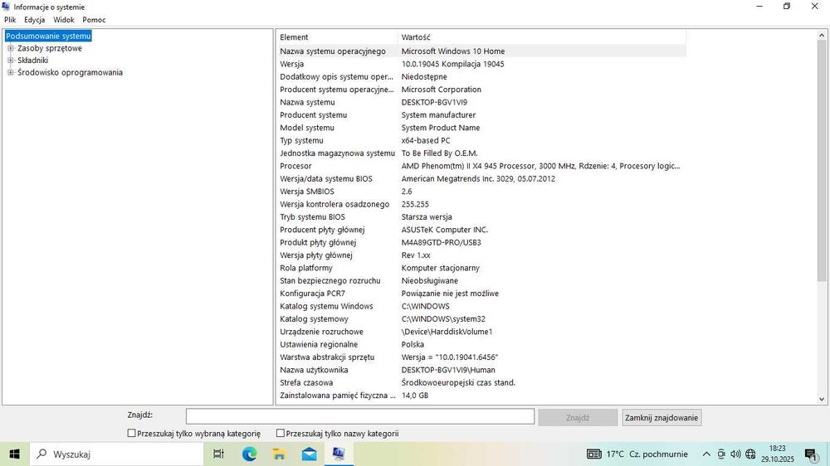
Task: Select the Środowisko oprogramowania tree item label
Action: [x=70, y=72]
